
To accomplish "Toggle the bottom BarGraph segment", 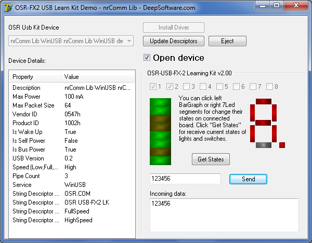I will (x=160, y=160).
